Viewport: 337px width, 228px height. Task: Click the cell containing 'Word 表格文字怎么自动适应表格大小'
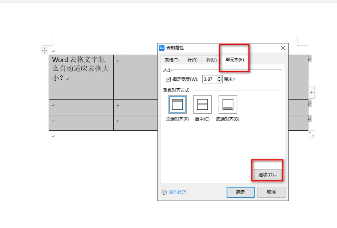(81, 77)
